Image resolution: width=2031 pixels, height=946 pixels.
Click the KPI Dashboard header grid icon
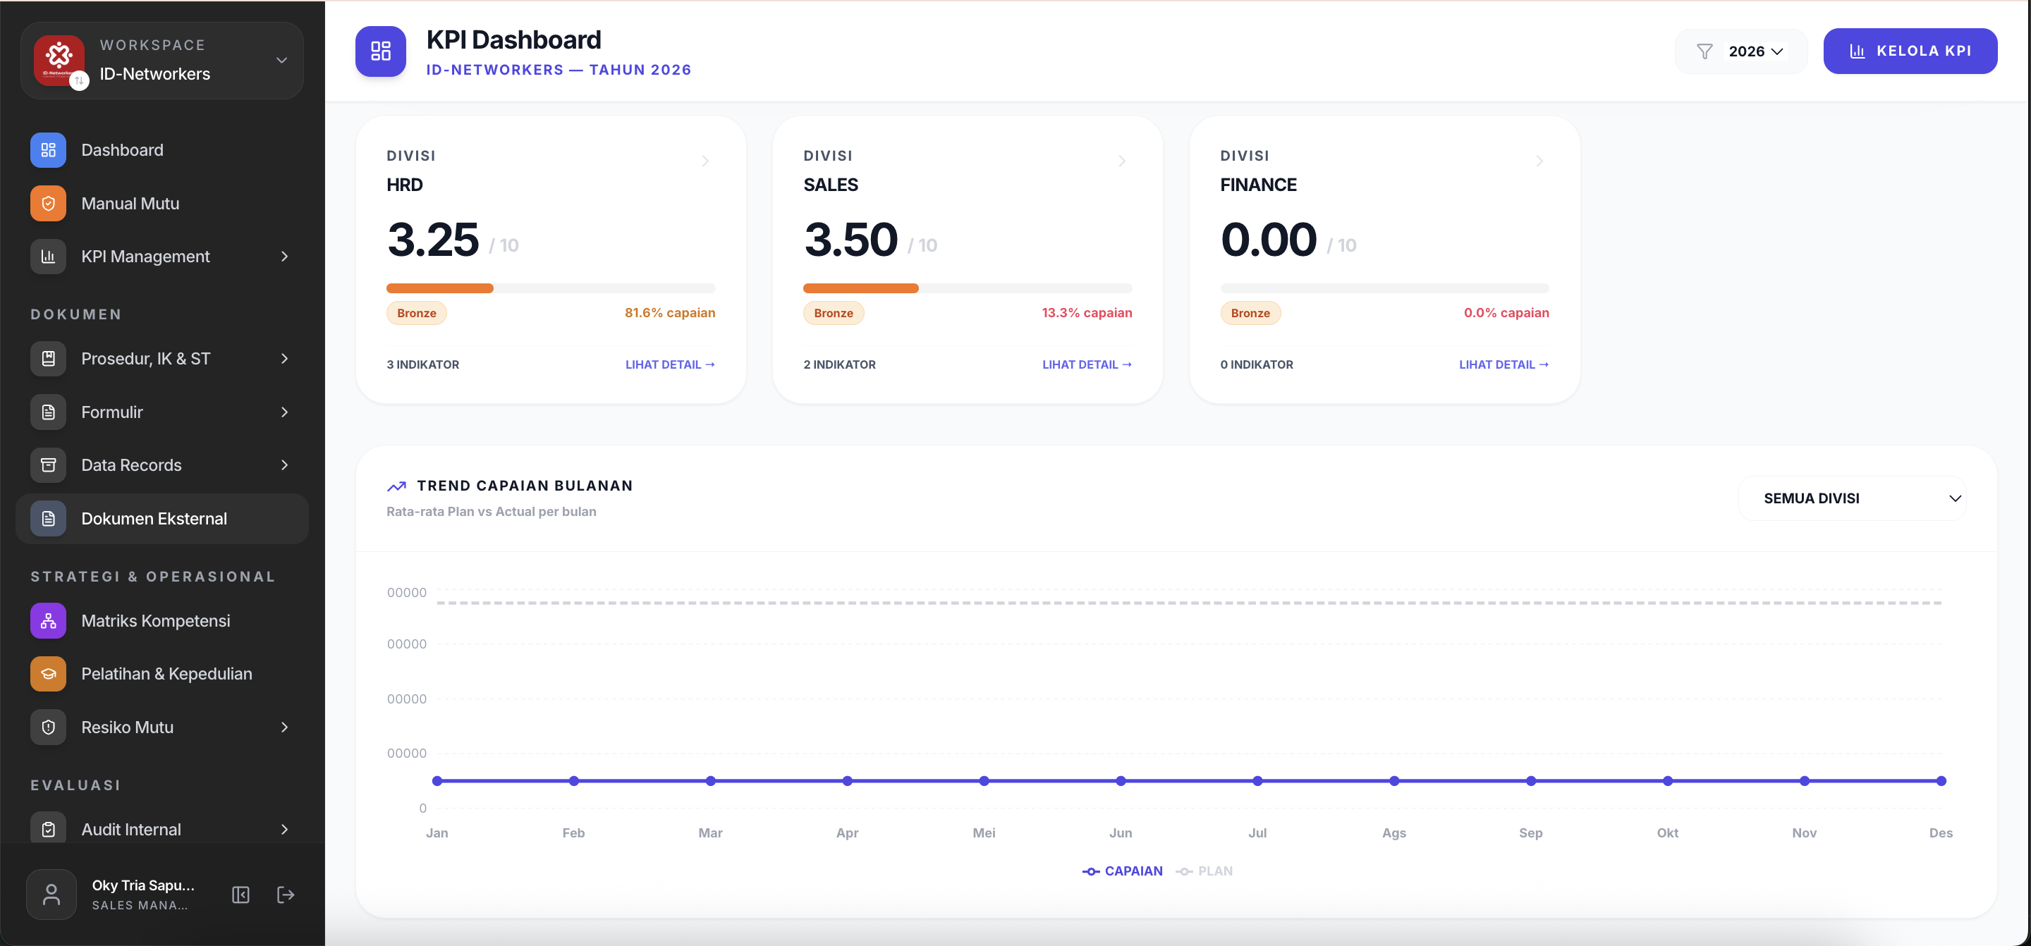pos(381,51)
